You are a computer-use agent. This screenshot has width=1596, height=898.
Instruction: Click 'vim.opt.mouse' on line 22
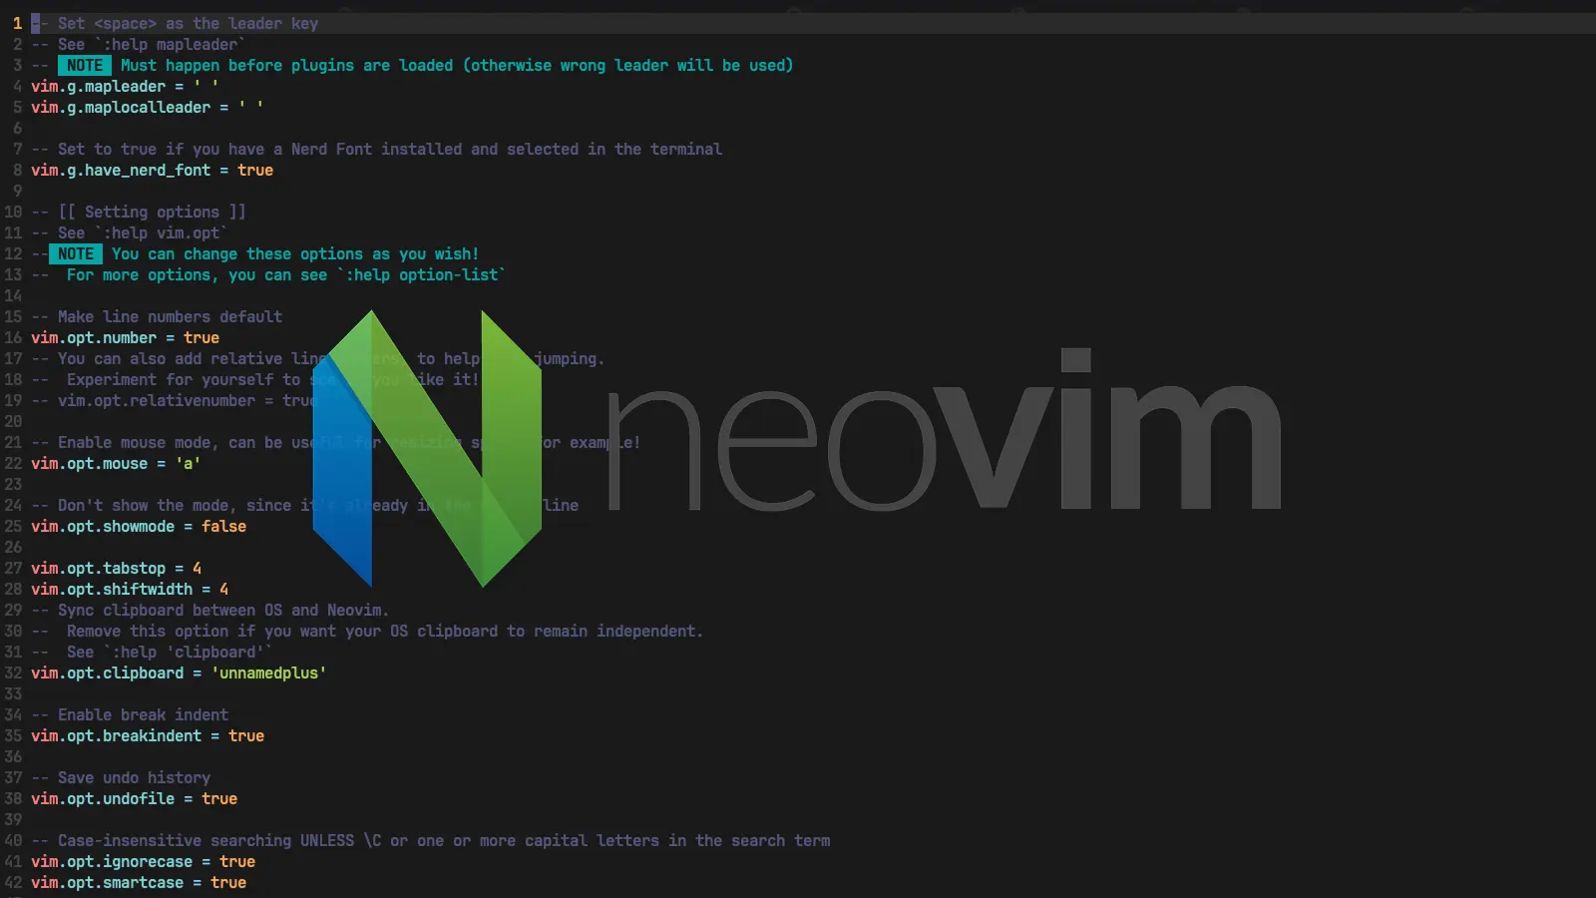[x=89, y=463]
